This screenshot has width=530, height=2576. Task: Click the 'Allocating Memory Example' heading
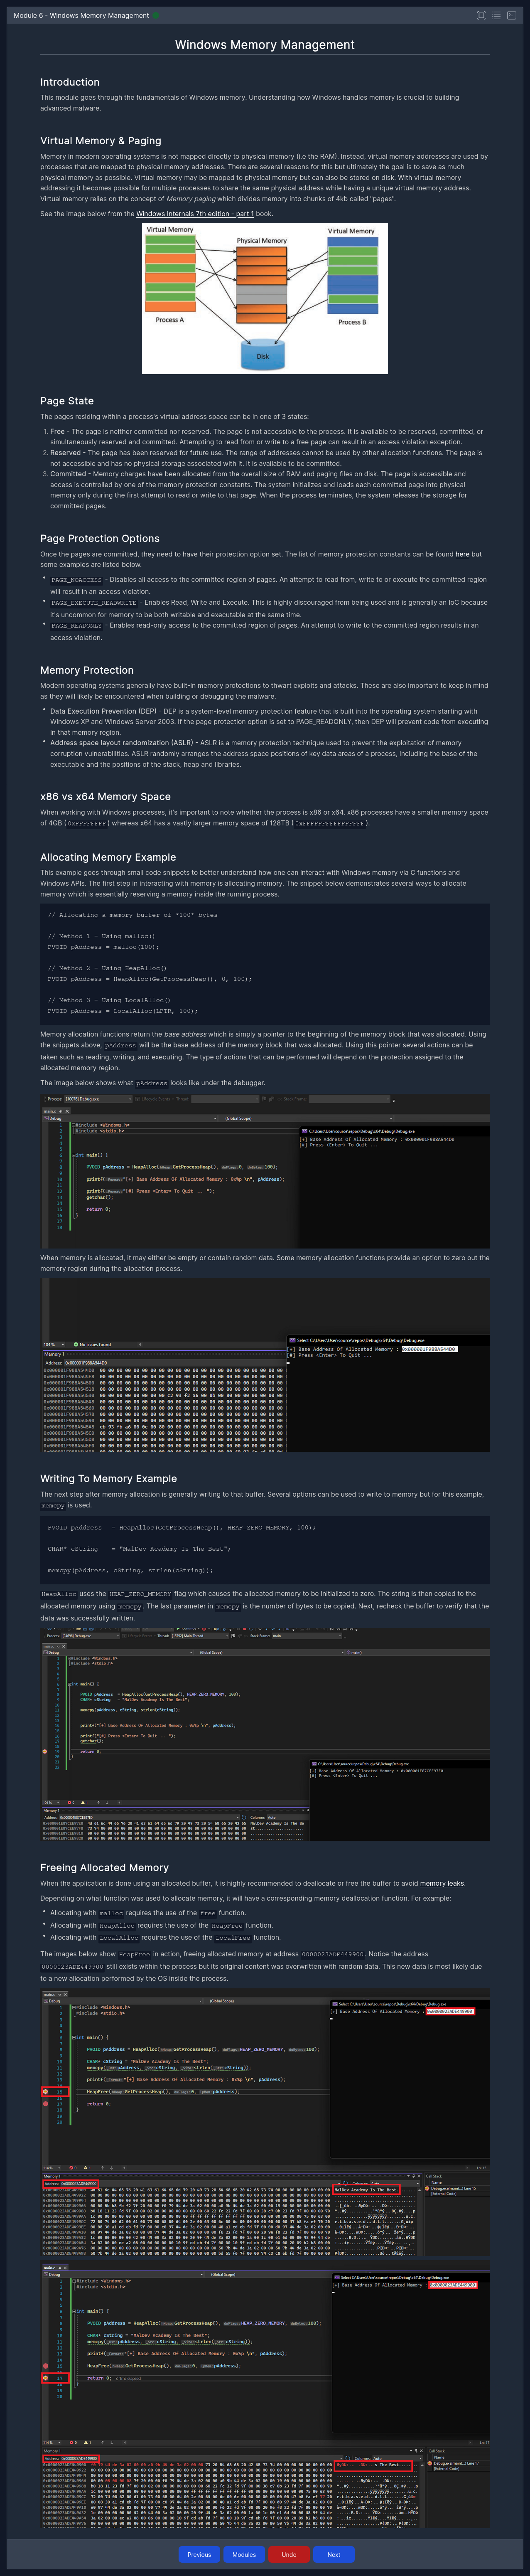coord(108,857)
